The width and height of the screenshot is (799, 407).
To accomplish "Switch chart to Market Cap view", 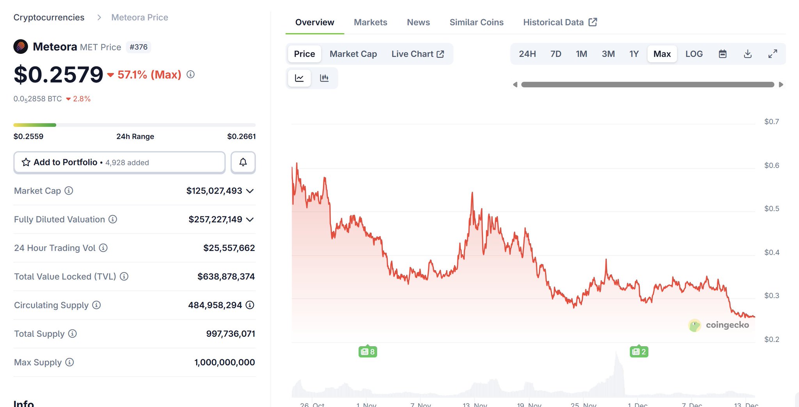I will tap(353, 54).
